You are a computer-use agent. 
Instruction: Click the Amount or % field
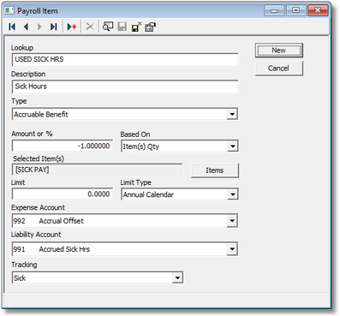pos(63,146)
